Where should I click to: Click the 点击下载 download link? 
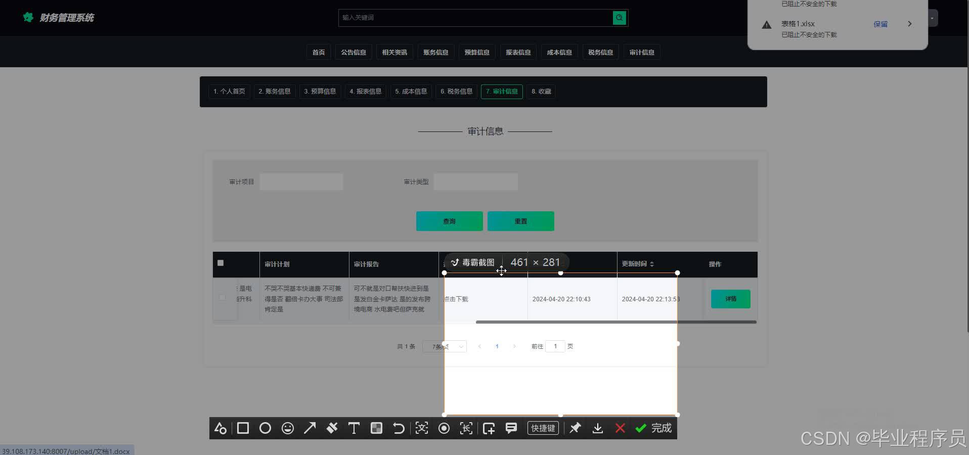click(456, 299)
